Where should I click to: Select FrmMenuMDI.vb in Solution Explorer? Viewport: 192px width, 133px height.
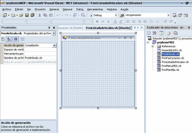[171, 66]
